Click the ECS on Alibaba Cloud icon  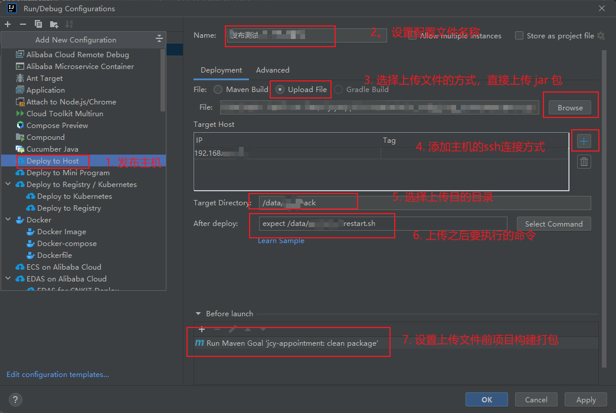20,267
